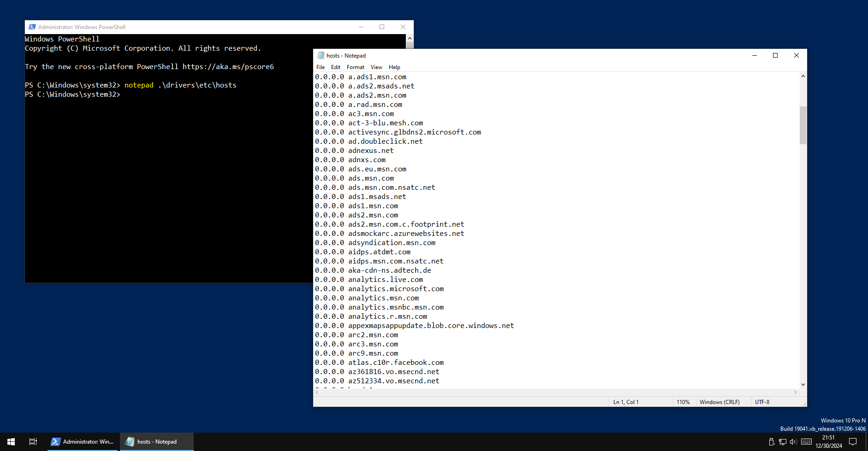Click the line ads.msn.com.nsatc.net

point(375,187)
